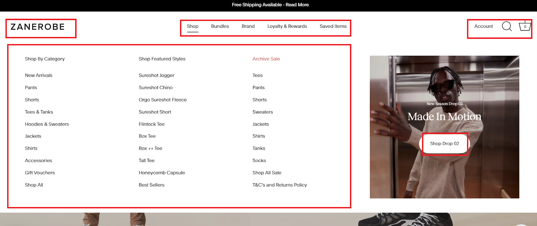This screenshot has width=537, height=226.
Task: Select Tees under Archive Sale
Action: [258, 75]
